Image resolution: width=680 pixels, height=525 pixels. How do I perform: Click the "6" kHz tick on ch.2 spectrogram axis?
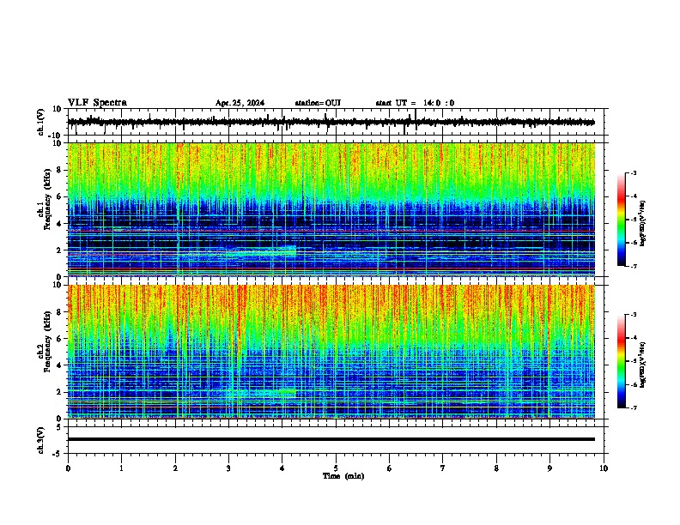click(59, 339)
